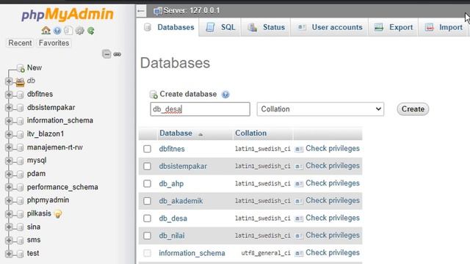Click Check privileges icon for db_ahp

click(x=299, y=184)
